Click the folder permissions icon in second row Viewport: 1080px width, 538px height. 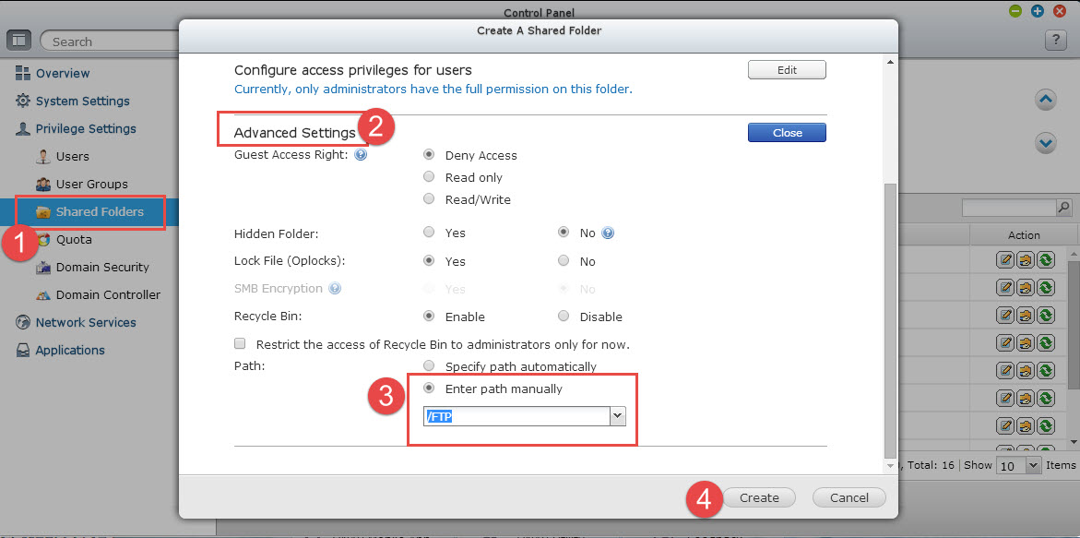1026,288
